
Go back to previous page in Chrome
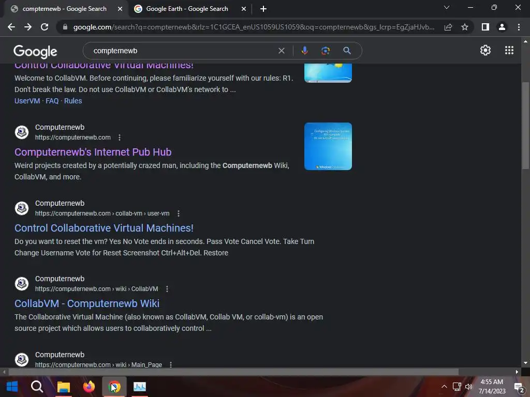coord(11,27)
